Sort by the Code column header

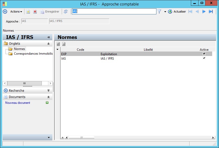(x=80, y=50)
